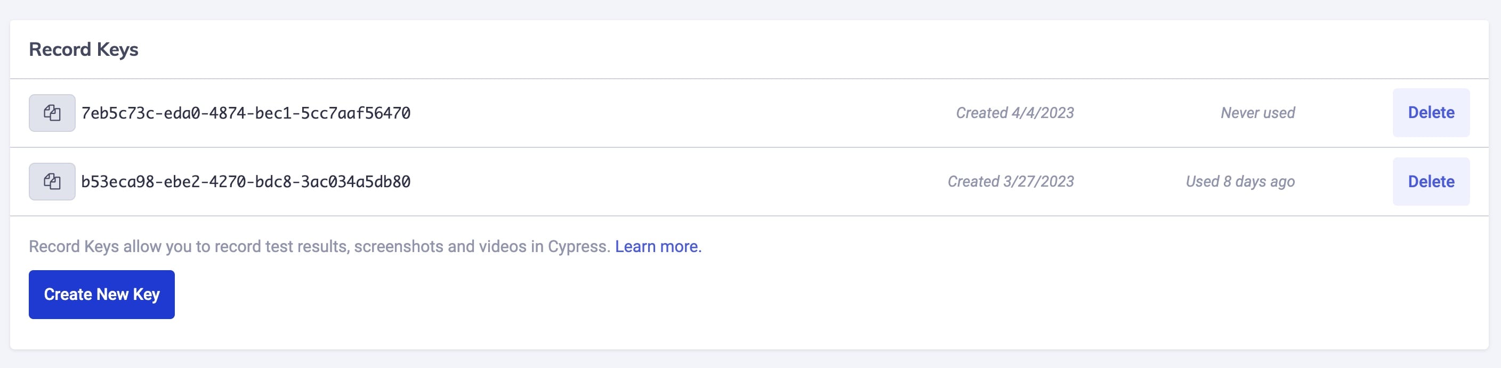Image resolution: width=1501 pixels, height=368 pixels.
Task: Click the 'Used 8 days ago' status
Action: [x=1240, y=181]
